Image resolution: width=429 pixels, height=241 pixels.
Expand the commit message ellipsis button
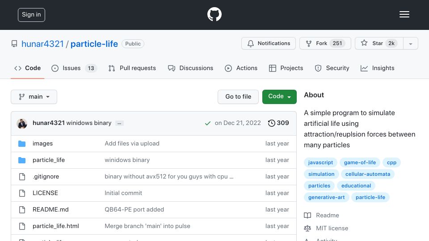(119, 123)
